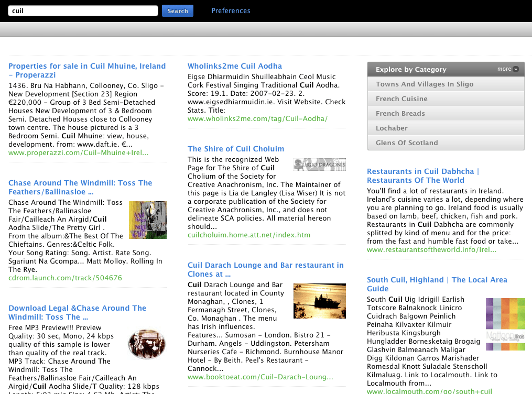Open Properties for sale in Cuil Mhuine result
This screenshot has width=532, height=394.
87,71
